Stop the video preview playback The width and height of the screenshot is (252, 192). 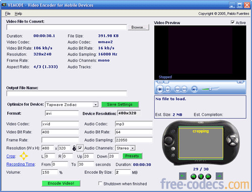click(168, 89)
